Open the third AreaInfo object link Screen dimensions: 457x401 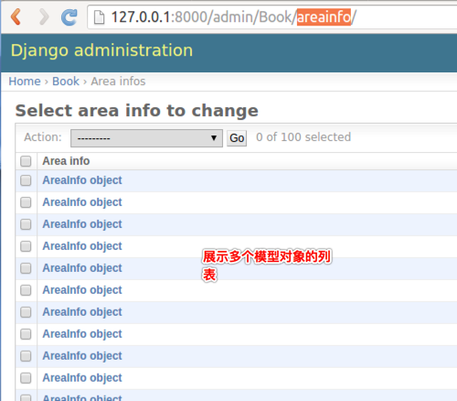pyautogui.click(x=82, y=224)
